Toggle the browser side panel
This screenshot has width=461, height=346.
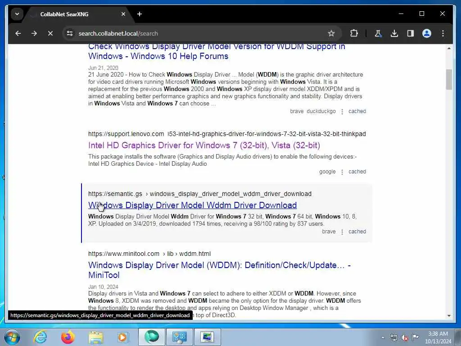point(411,33)
